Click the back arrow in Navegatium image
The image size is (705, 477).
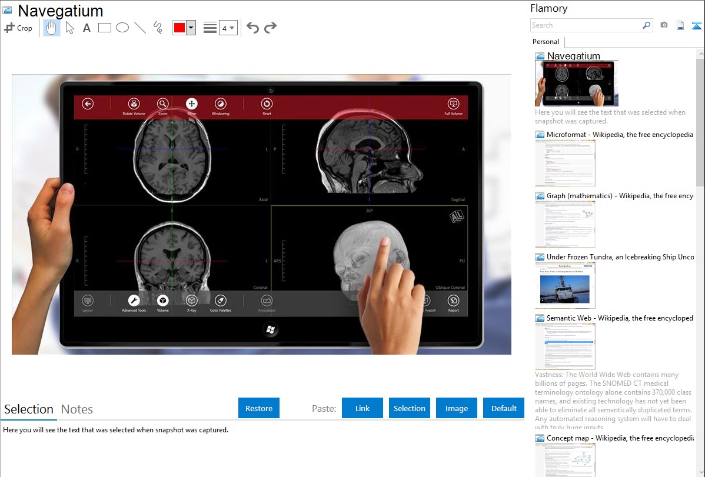[x=88, y=104]
